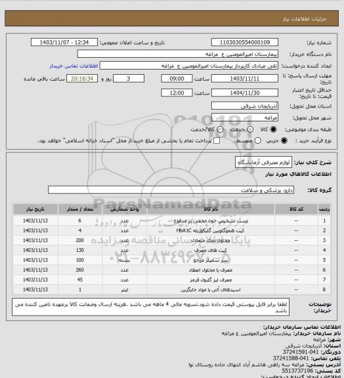Click quantity 260 in row 6

point(80,270)
